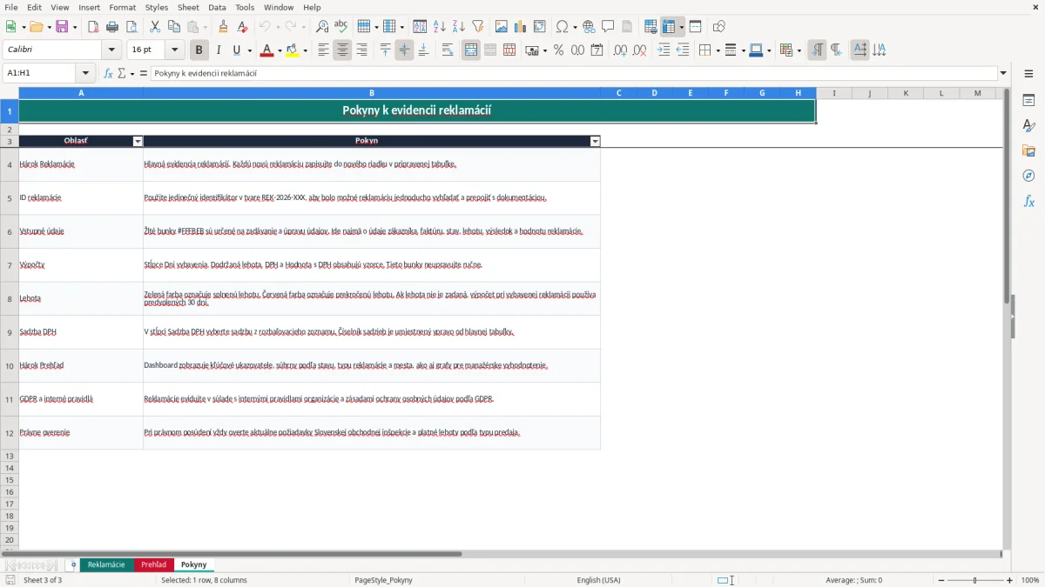Click the Font Color red swatch
This screenshot has height=587, width=1045.
coord(266,50)
